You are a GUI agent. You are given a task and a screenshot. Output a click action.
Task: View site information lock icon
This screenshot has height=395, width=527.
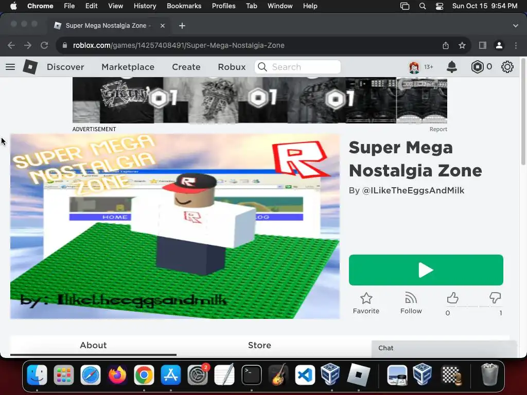(65, 45)
